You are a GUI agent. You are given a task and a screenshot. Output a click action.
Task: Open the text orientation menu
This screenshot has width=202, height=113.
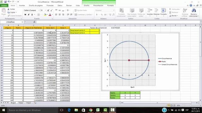[68, 10]
